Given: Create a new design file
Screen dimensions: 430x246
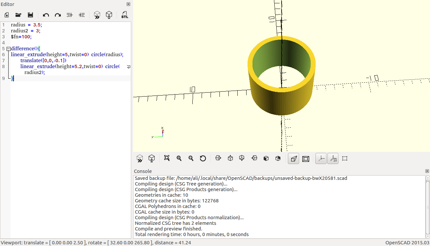Looking at the screenshot, I should click(6, 15).
